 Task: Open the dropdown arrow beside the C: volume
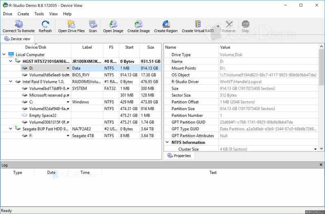coord(68,102)
